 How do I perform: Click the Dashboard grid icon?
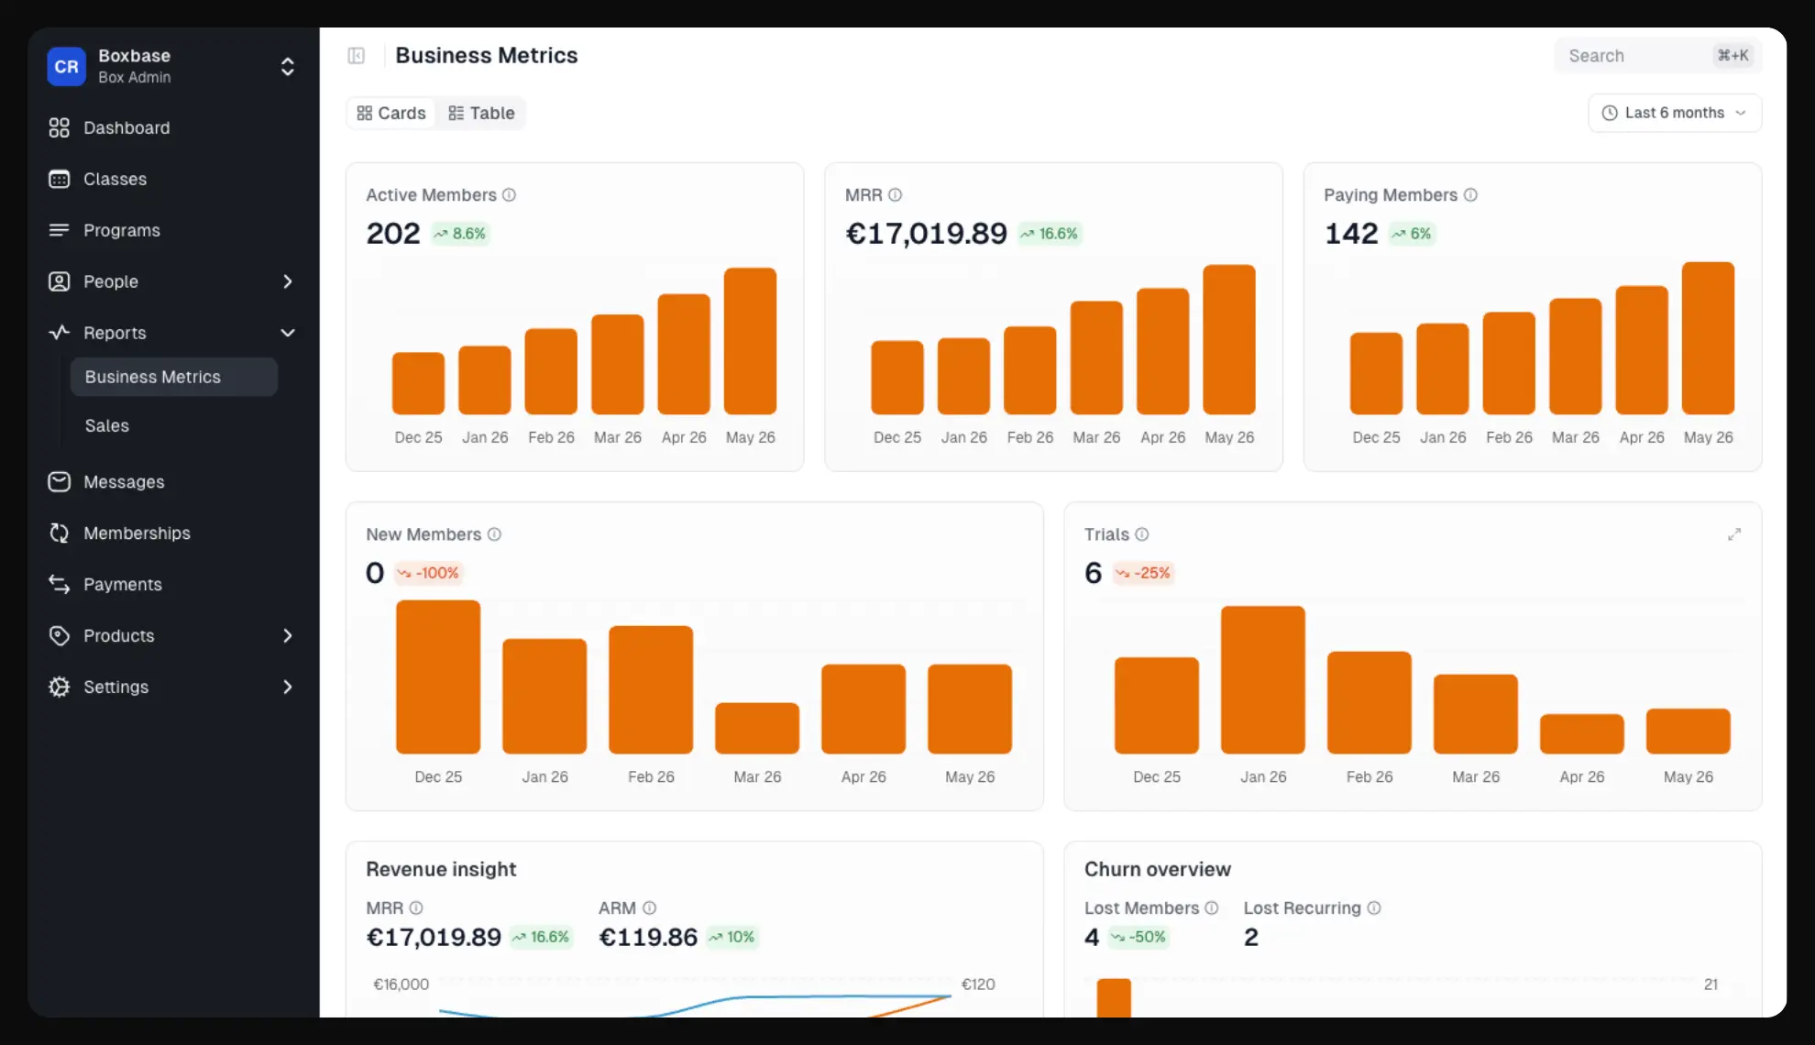pyautogui.click(x=59, y=127)
